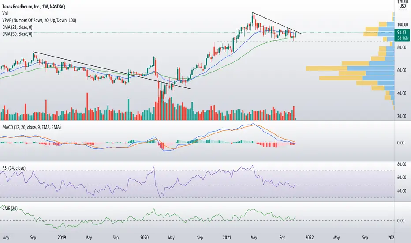Click the RSI 40.00 axis label

(x=402, y=191)
